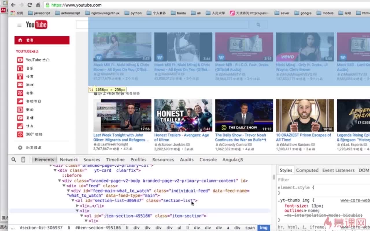Open the news newspaper category icon
The image size is (370, 231).
coord(20,109)
